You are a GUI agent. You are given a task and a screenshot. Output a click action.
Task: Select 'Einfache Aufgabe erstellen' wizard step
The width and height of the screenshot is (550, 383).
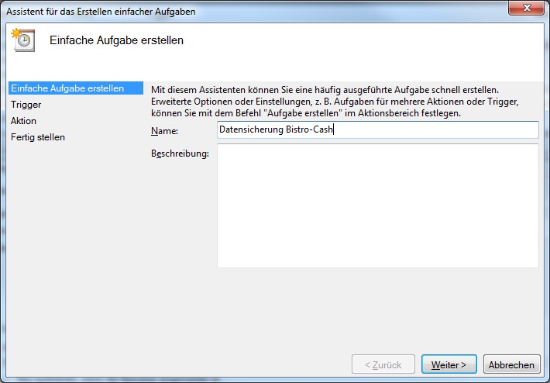point(76,88)
